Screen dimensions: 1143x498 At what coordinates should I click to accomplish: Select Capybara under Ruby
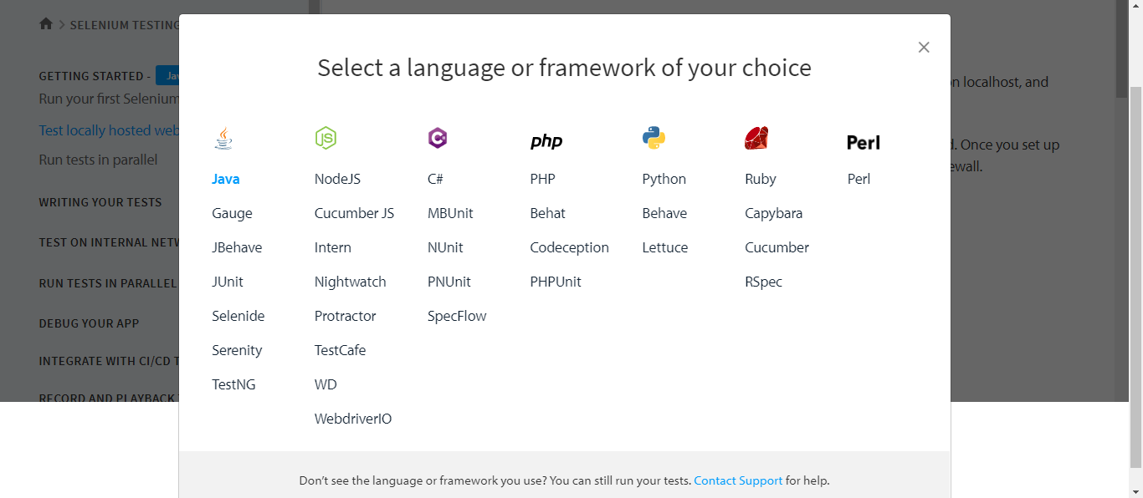click(773, 213)
